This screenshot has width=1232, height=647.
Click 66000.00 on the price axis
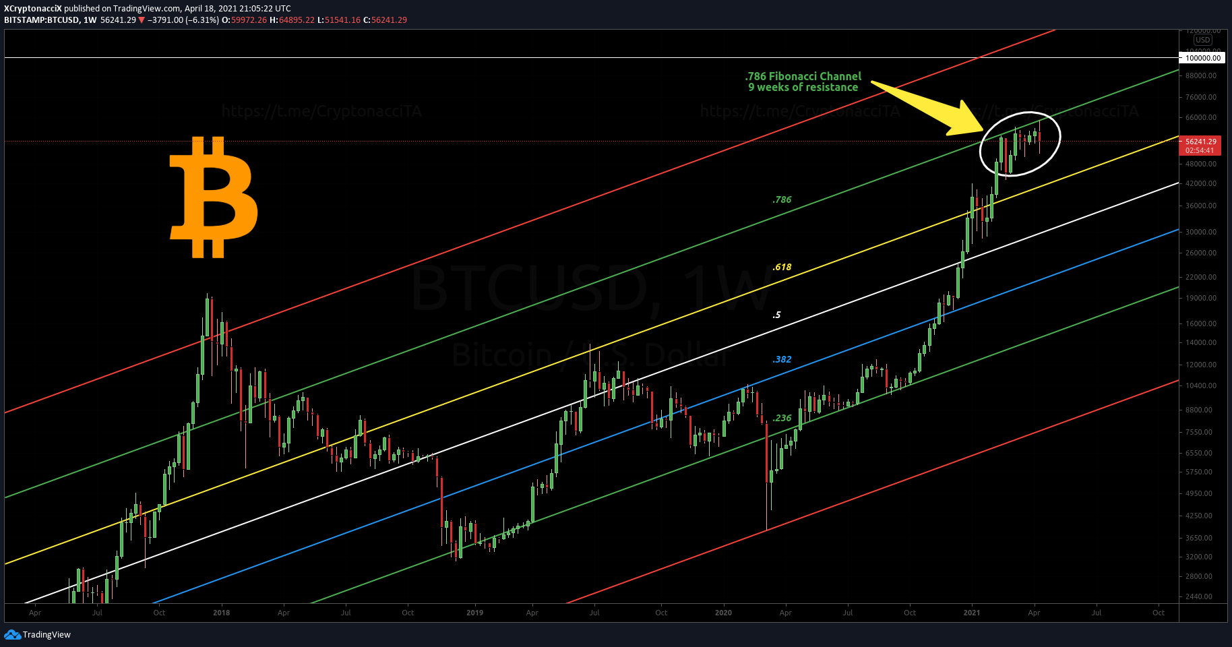click(1201, 117)
